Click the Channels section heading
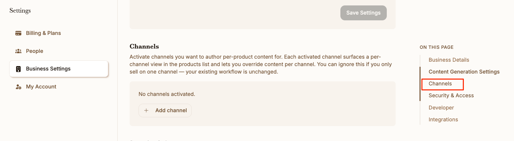 [144, 46]
